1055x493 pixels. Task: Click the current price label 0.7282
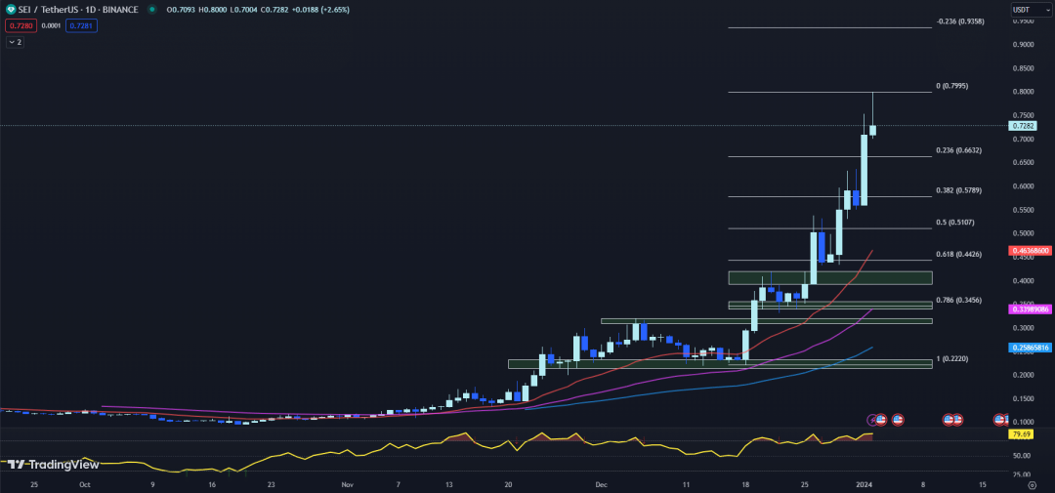[1024, 126]
